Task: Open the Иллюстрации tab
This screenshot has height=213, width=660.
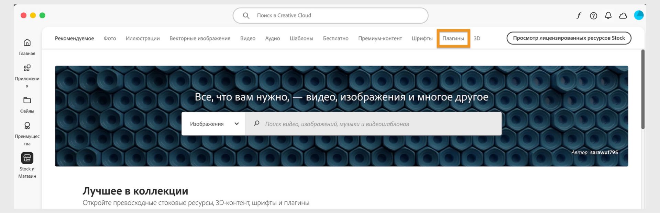Action: tap(143, 38)
